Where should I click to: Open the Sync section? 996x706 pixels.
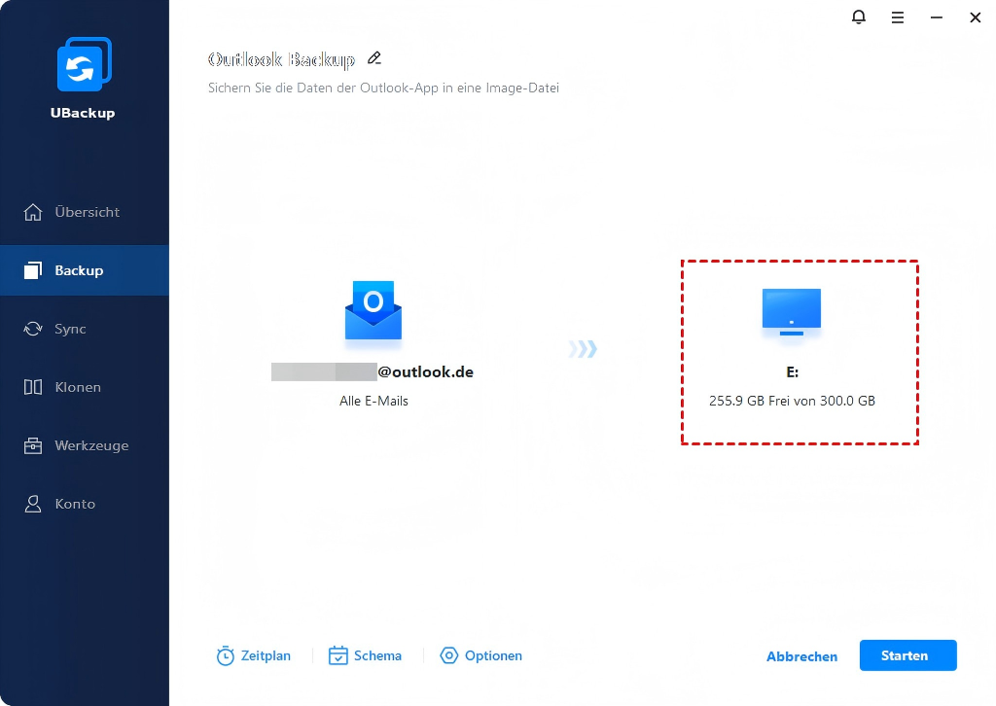(x=70, y=329)
